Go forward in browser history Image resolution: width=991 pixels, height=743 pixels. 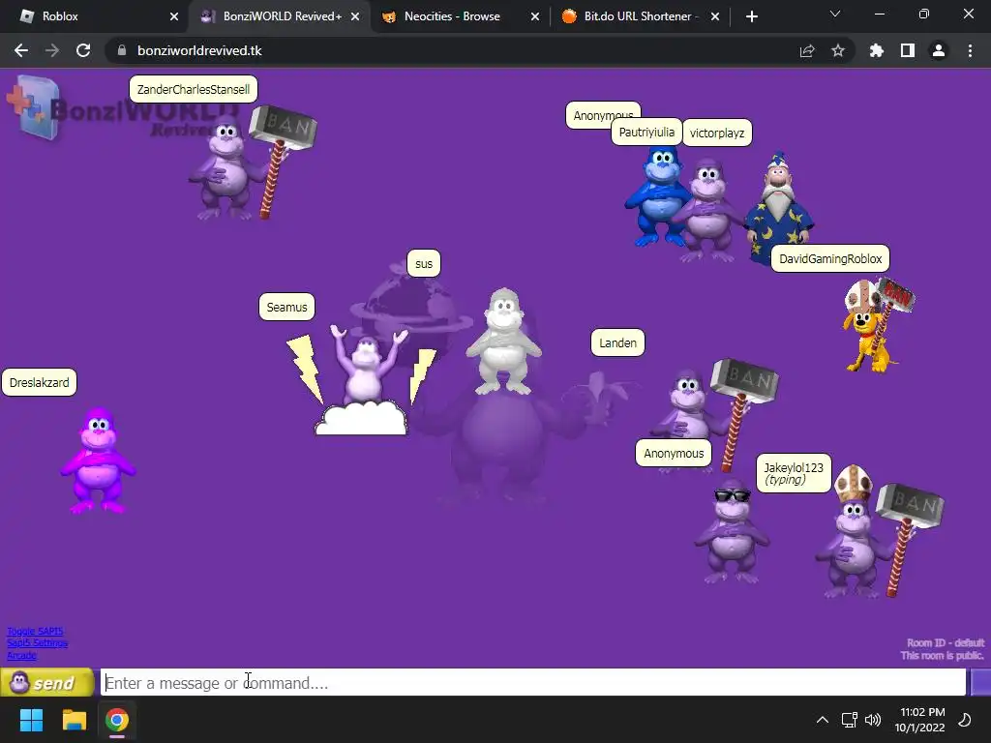coord(52,50)
